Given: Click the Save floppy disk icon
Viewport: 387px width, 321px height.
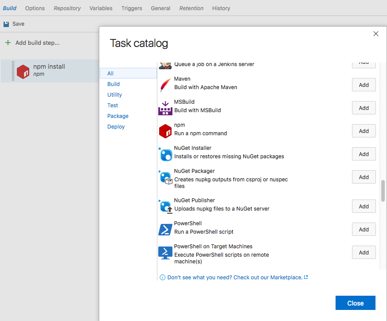Looking at the screenshot, I should click(6, 24).
